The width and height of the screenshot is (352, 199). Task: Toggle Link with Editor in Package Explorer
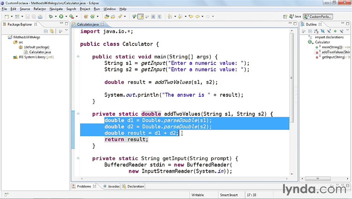coord(52,31)
